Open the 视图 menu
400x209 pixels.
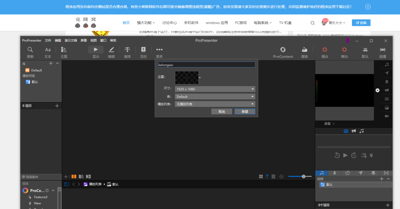(93, 41)
